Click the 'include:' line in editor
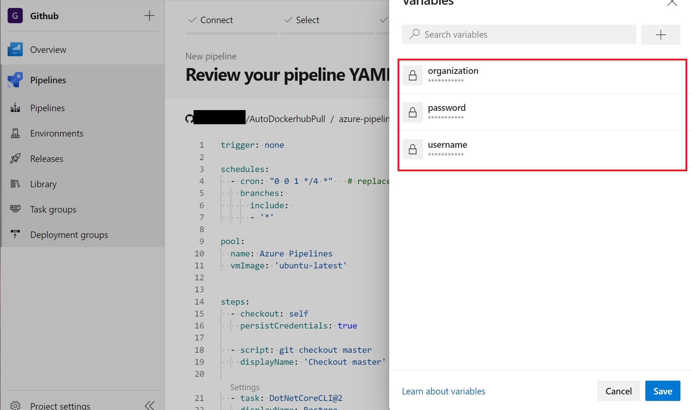 pos(269,205)
